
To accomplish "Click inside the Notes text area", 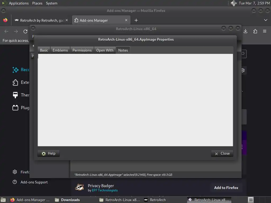I will pyautogui.click(x=135, y=100).
